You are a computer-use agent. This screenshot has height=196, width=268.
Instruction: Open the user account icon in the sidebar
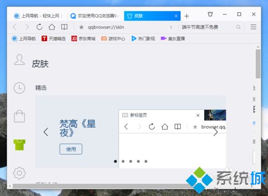tap(19, 59)
